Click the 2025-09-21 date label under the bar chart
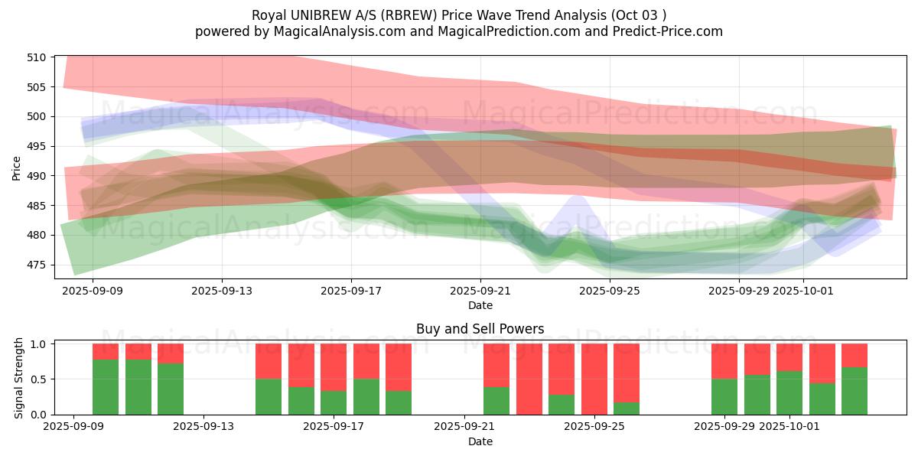The height and width of the screenshot is (459, 918). pos(465,427)
